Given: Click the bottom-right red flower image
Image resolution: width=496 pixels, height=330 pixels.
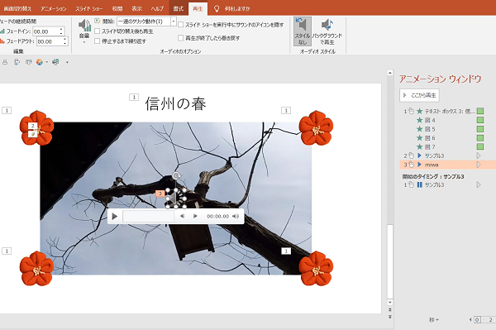Looking at the screenshot, I should pos(316,268).
